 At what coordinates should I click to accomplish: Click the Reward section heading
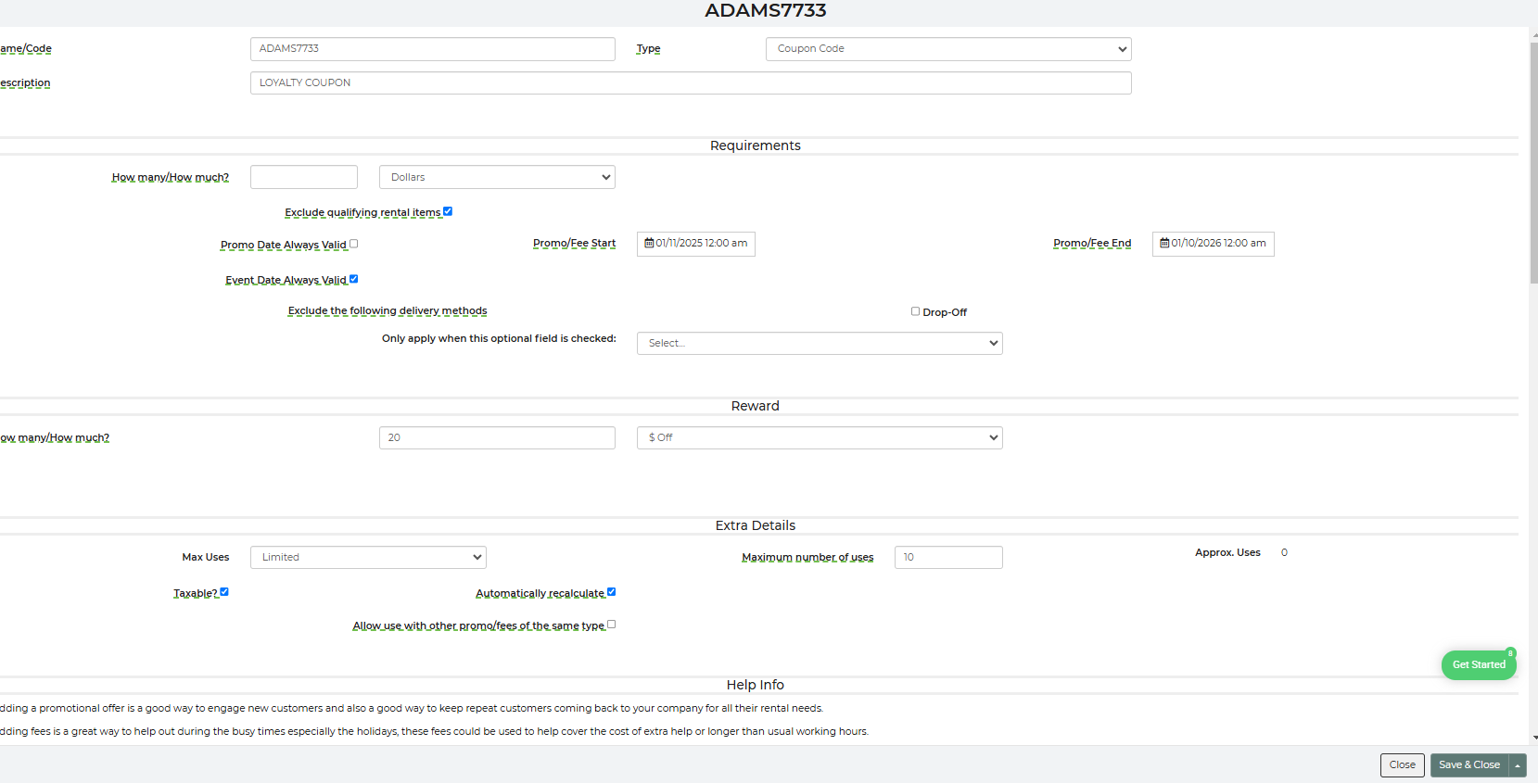coord(756,406)
